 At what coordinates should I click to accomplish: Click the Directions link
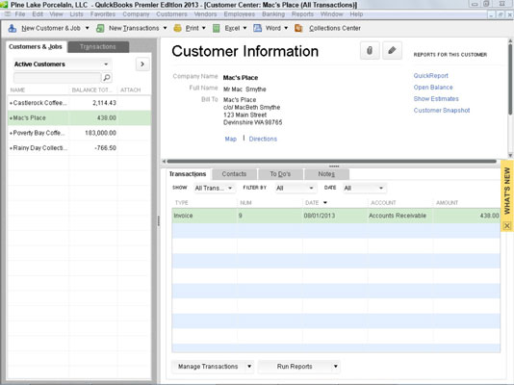(x=263, y=139)
